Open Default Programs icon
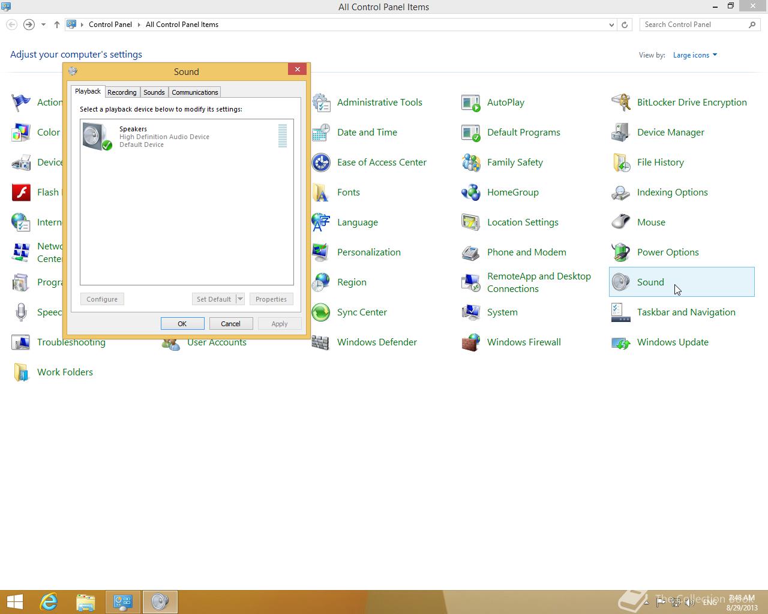This screenshot has width=768, height=614. (x=471, y=133)
